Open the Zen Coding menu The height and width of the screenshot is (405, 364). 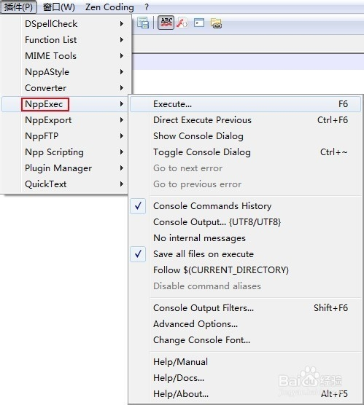coord(109,7)
